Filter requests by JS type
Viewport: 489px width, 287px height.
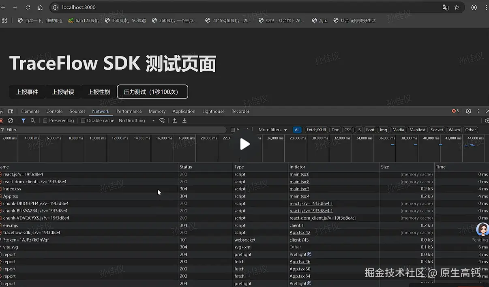[x=358, y=130]
